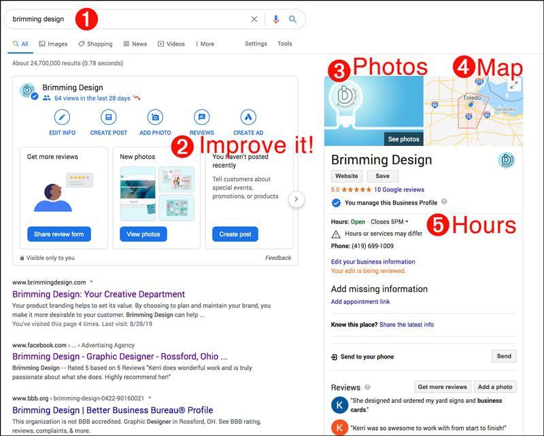Click the Brimming Design profile avatar in dashboard
544x436 pixels.
28,91
